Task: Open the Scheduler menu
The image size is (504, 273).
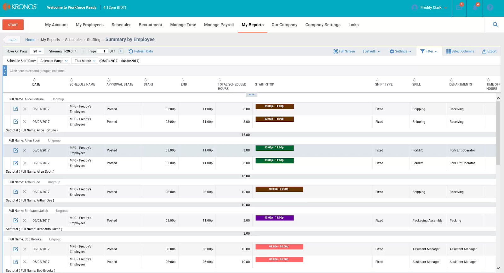Action: (x=121, y=25)
